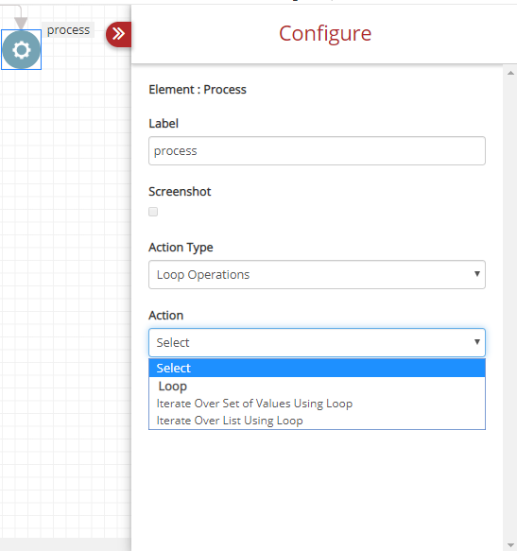Click the scrollbar up arrow in Configure panel

pos(510,73)
